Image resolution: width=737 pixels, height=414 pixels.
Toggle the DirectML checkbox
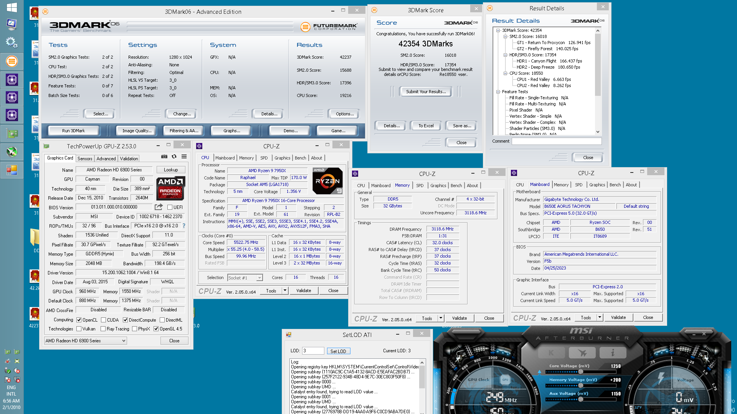pyautogui.click(x=162, y=320)
